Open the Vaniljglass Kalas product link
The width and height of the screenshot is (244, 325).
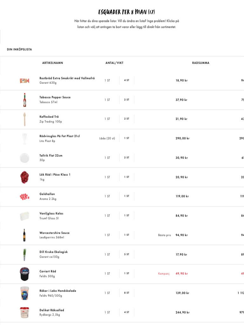pos(51,214)
